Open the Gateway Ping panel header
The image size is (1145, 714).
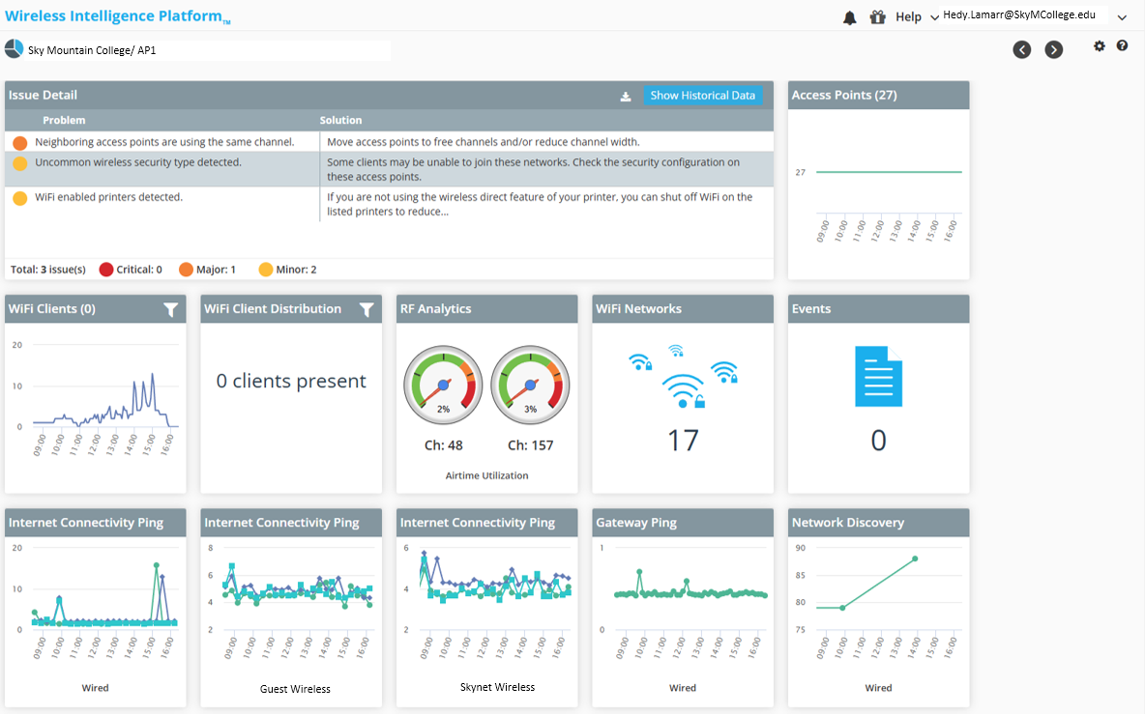click(x=683, y=522)
